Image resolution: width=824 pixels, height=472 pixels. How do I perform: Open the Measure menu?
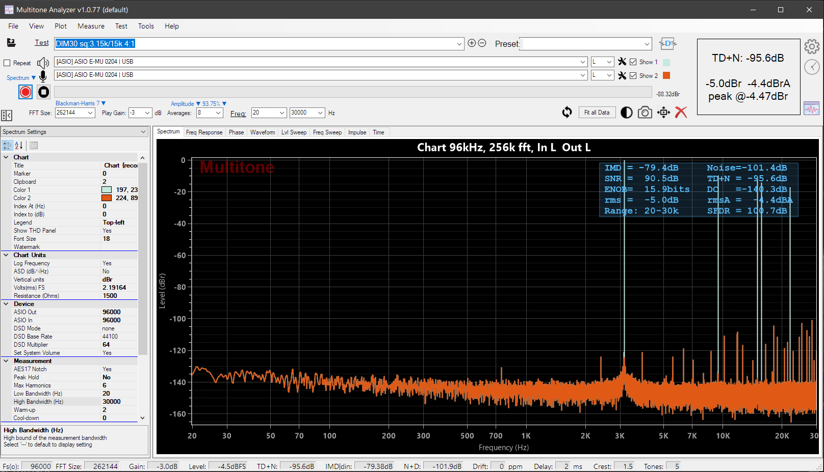pos(91,26)
